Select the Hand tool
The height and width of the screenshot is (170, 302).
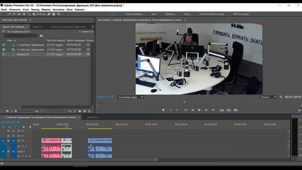pos(54,14)
